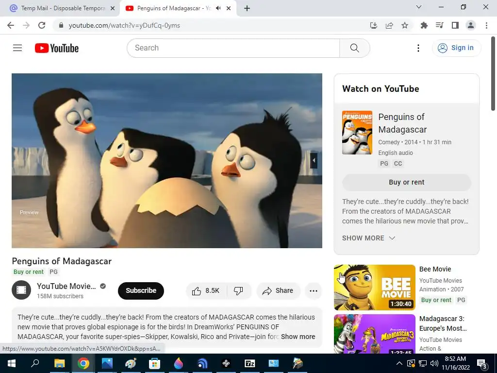Go to YouTube home via logo
Screen dimensions: 497x373
[57, 48]
